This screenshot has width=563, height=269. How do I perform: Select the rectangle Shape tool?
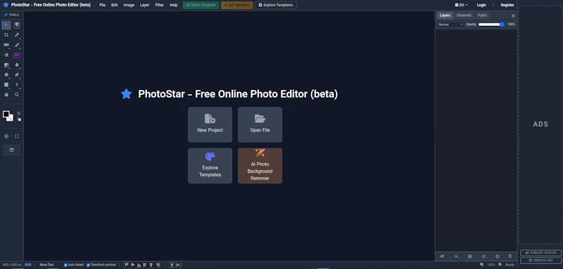pyautogui.click(x=6, y=85)
